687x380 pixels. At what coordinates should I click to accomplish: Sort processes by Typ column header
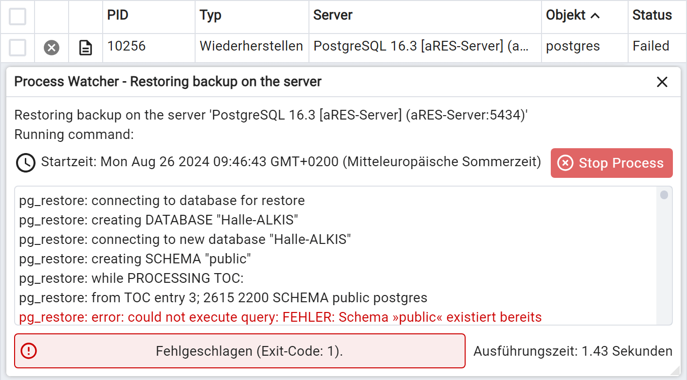click(210, 16)
